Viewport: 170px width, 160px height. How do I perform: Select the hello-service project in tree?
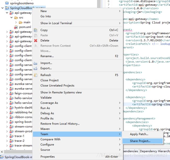click(23, 98)
